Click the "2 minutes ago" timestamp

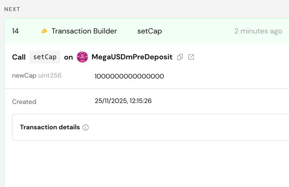coord(258,31)
